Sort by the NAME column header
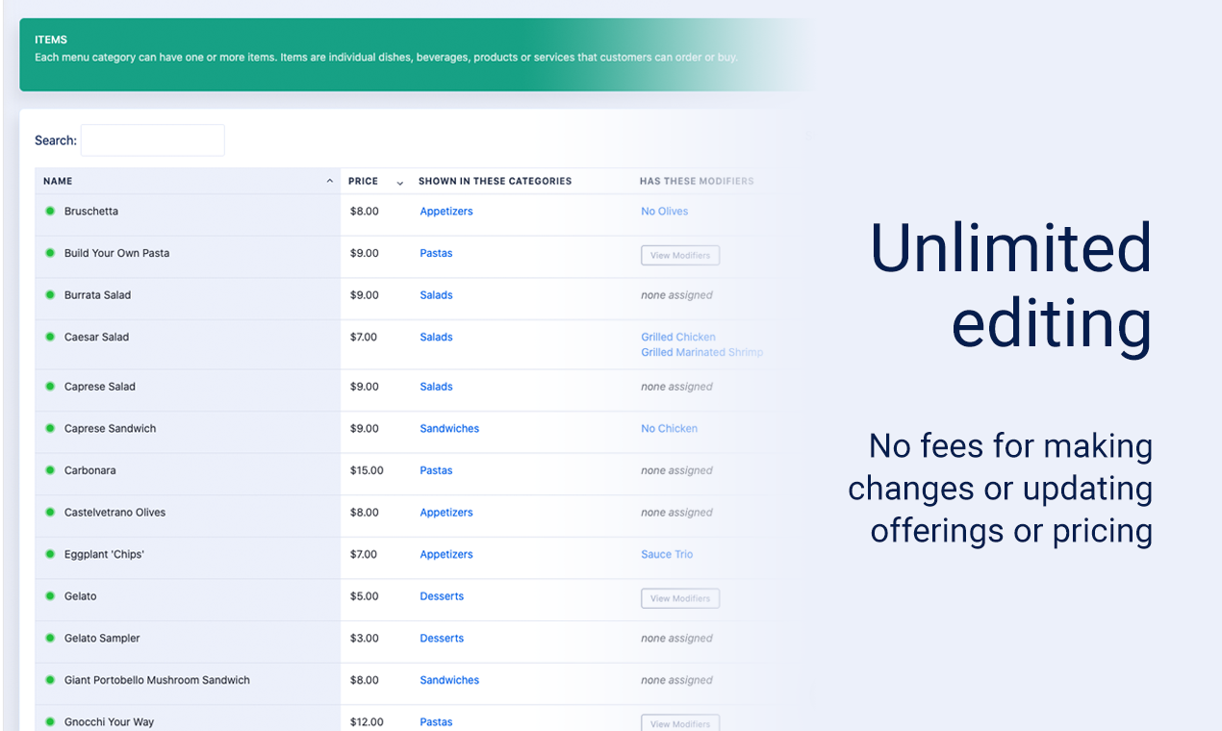1222x731 pixels. pyautogui.click(x=188, y=181)
